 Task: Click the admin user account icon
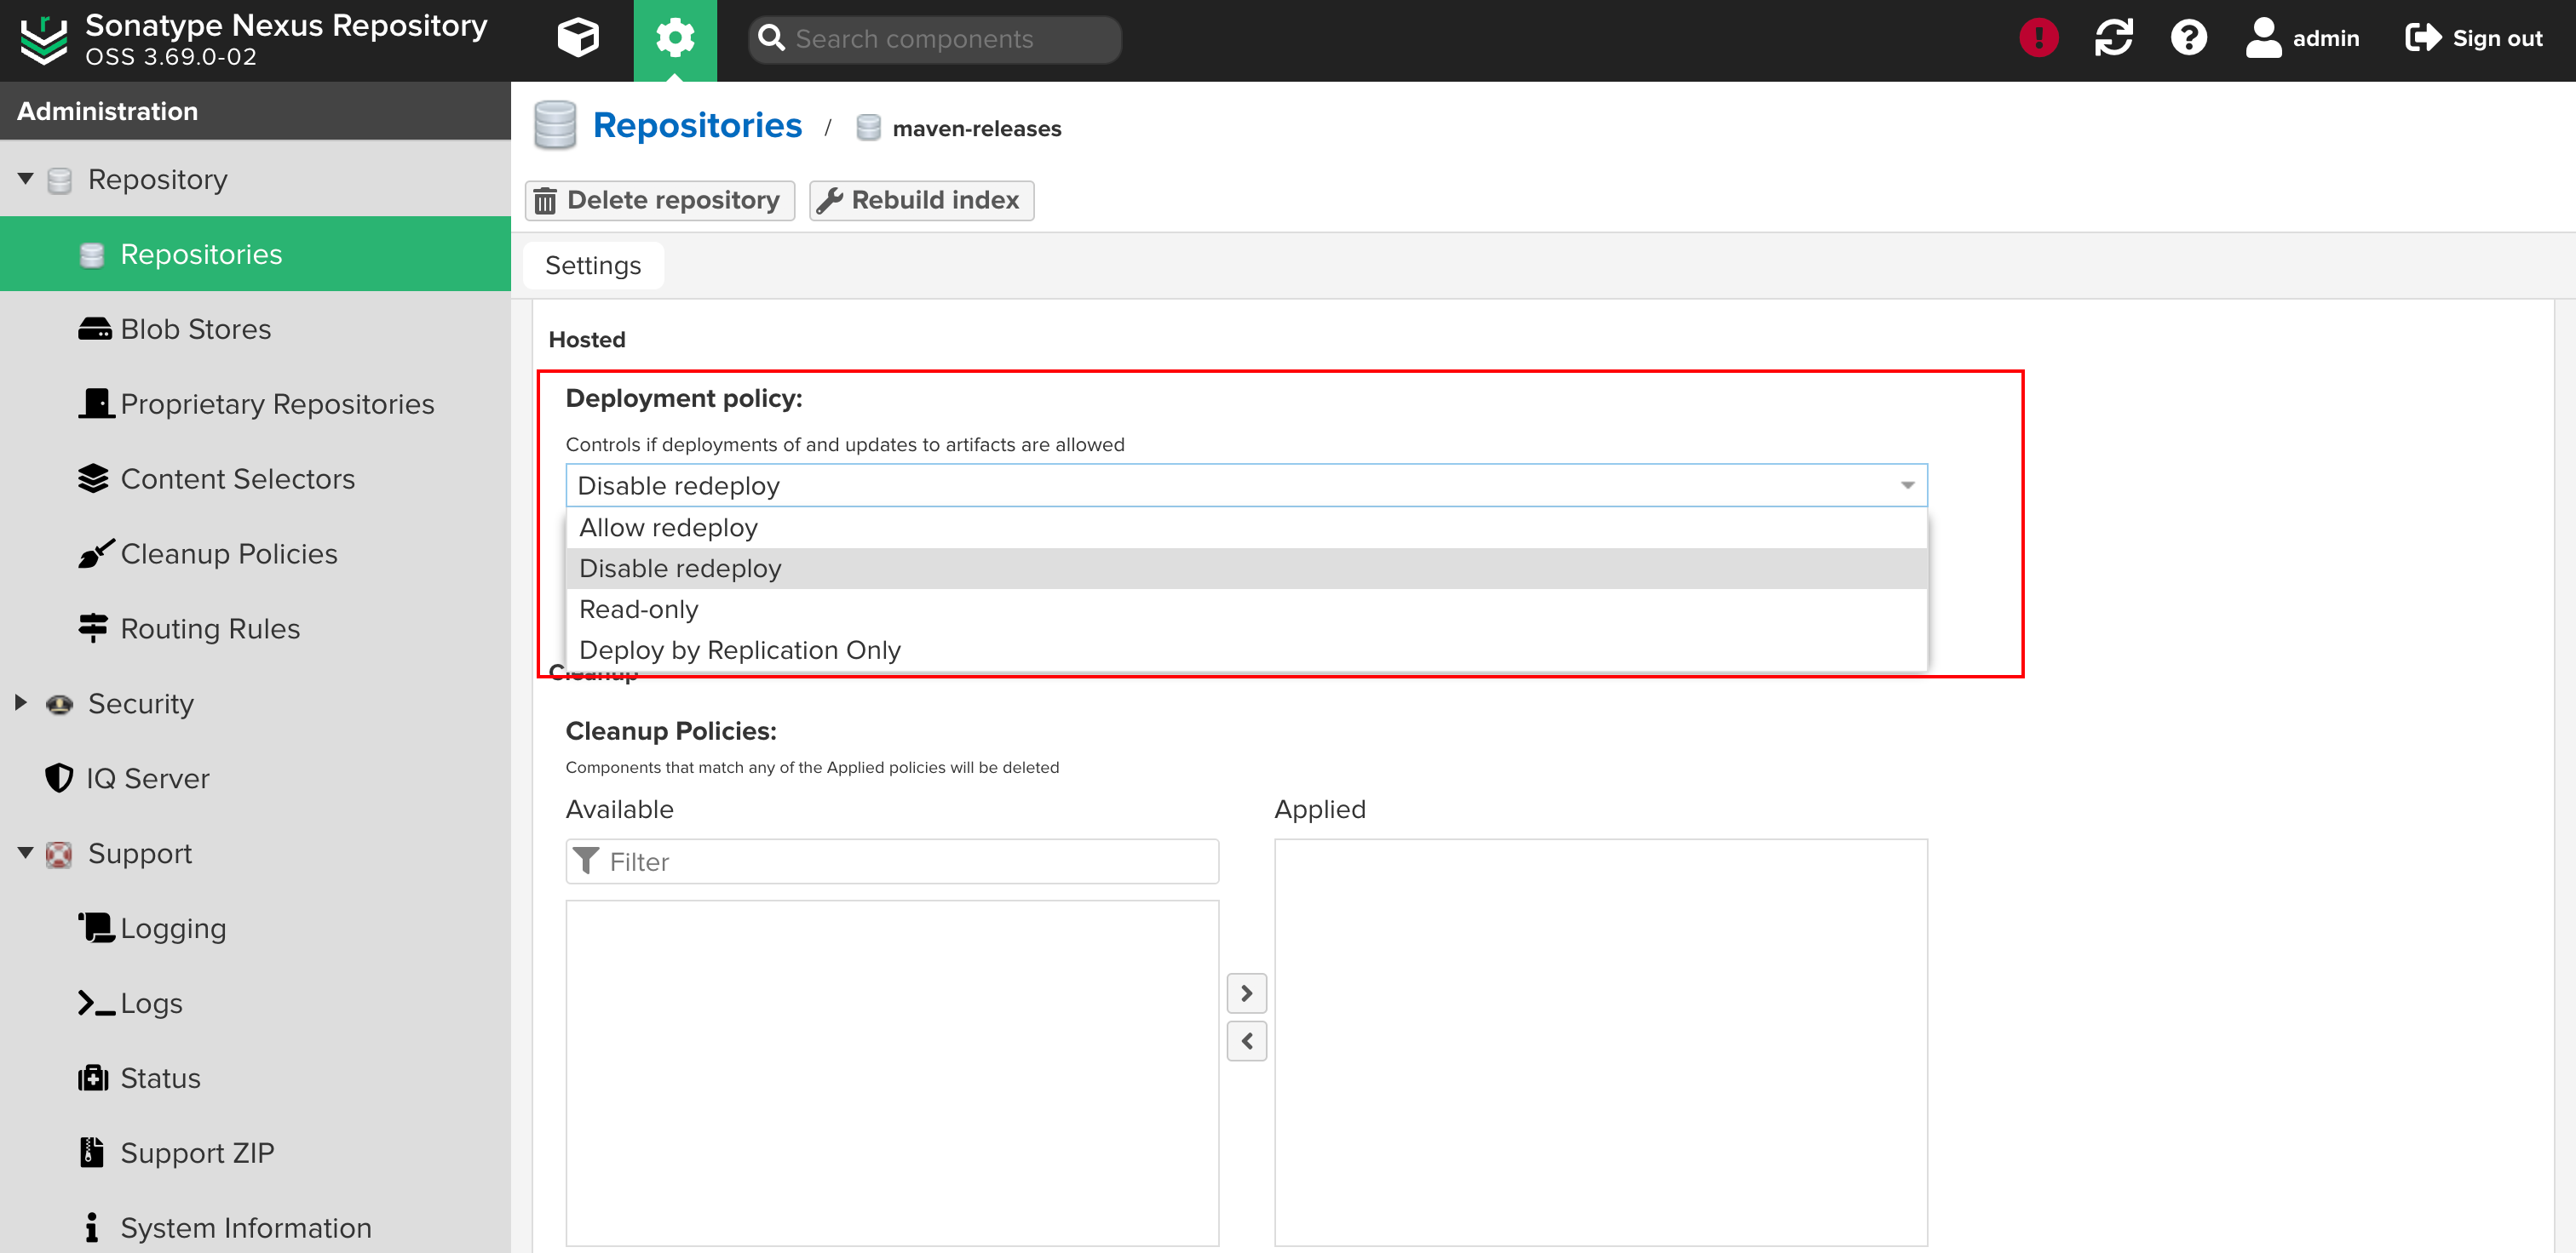click(x=2263, y=38)
